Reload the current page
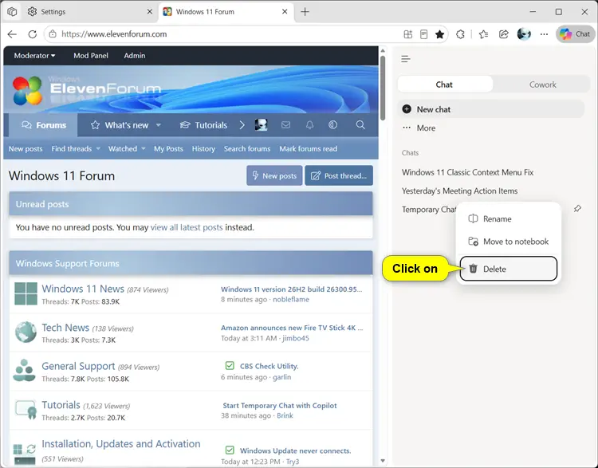This screenshot has height=468, width=598. [x=33, y=34]
